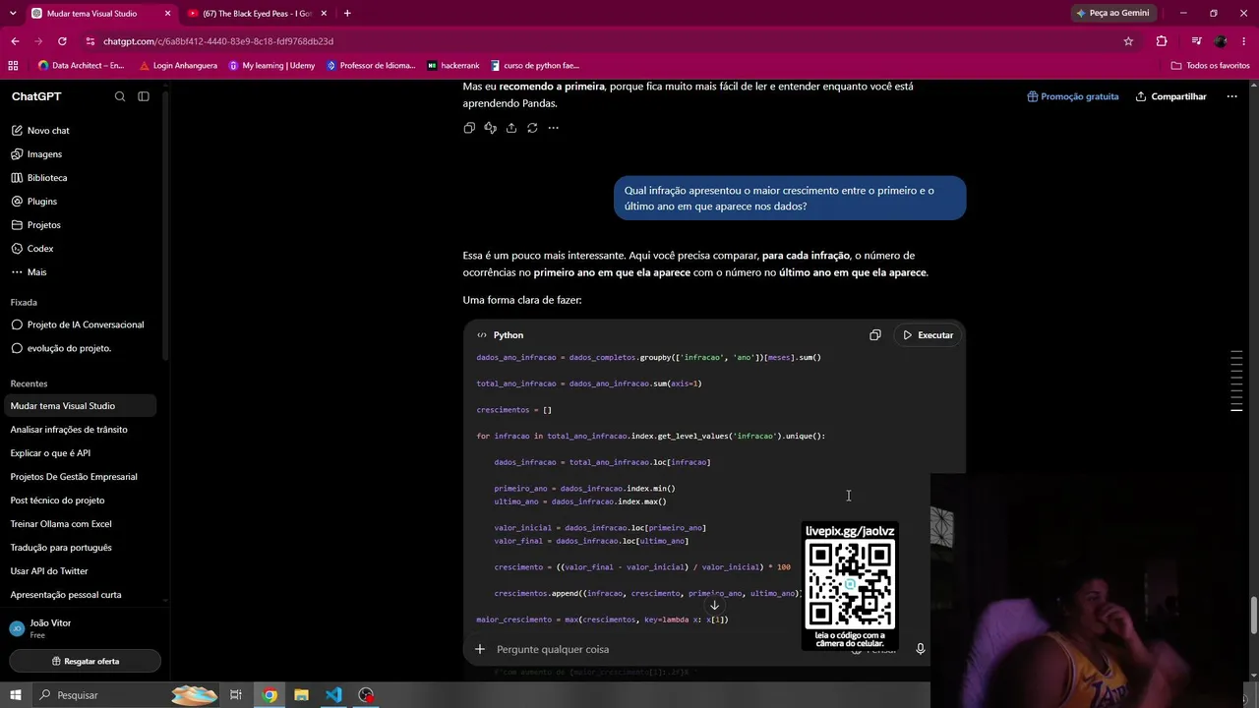Close the Mudar tema Visual Studio tab
This screenshot has height=708, width=1259.
[168, 14]
